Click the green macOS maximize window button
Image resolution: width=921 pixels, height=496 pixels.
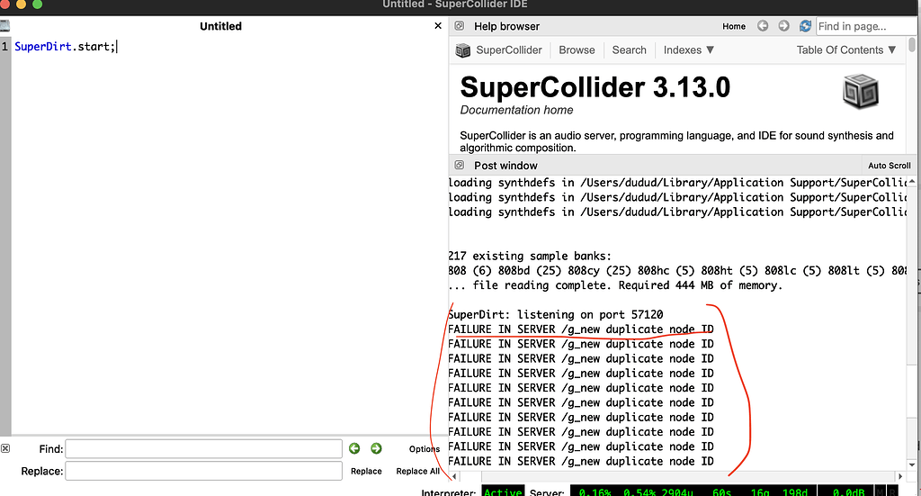(37, 4)
